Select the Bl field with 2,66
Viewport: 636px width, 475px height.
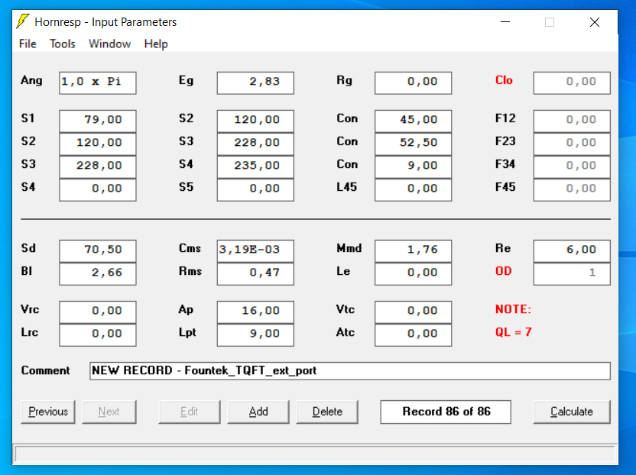coord(98,274)
